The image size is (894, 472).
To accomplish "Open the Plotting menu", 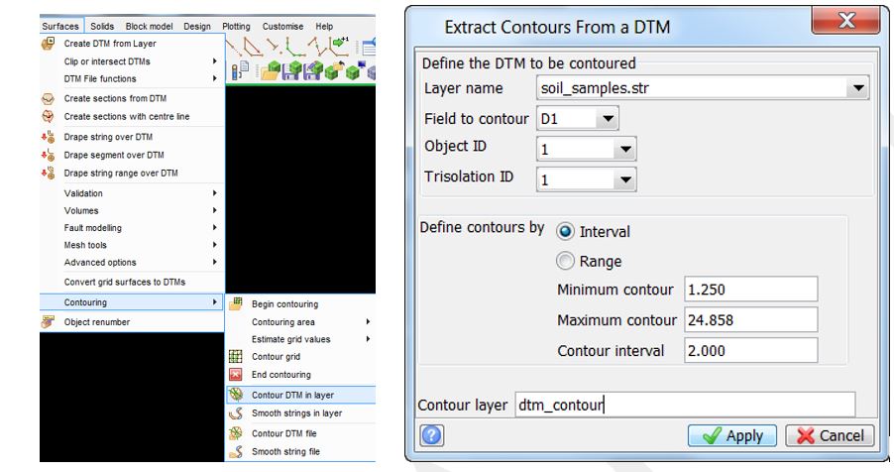I will [236, 26].
